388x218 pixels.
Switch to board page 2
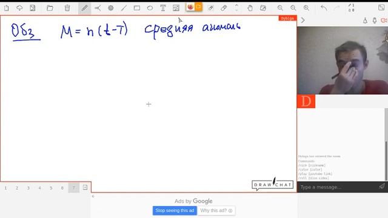tap(17, 188)
